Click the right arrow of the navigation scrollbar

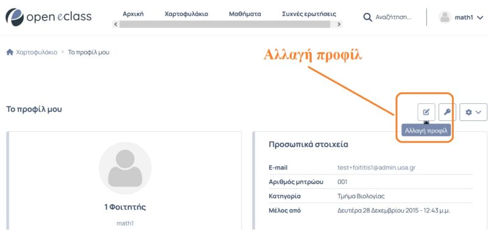coord(339,24)
